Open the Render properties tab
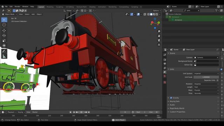This screenshot has height=126, width=224. pos(165,60)
